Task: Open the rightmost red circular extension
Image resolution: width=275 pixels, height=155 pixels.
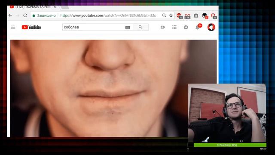Action: coord(214,16)
